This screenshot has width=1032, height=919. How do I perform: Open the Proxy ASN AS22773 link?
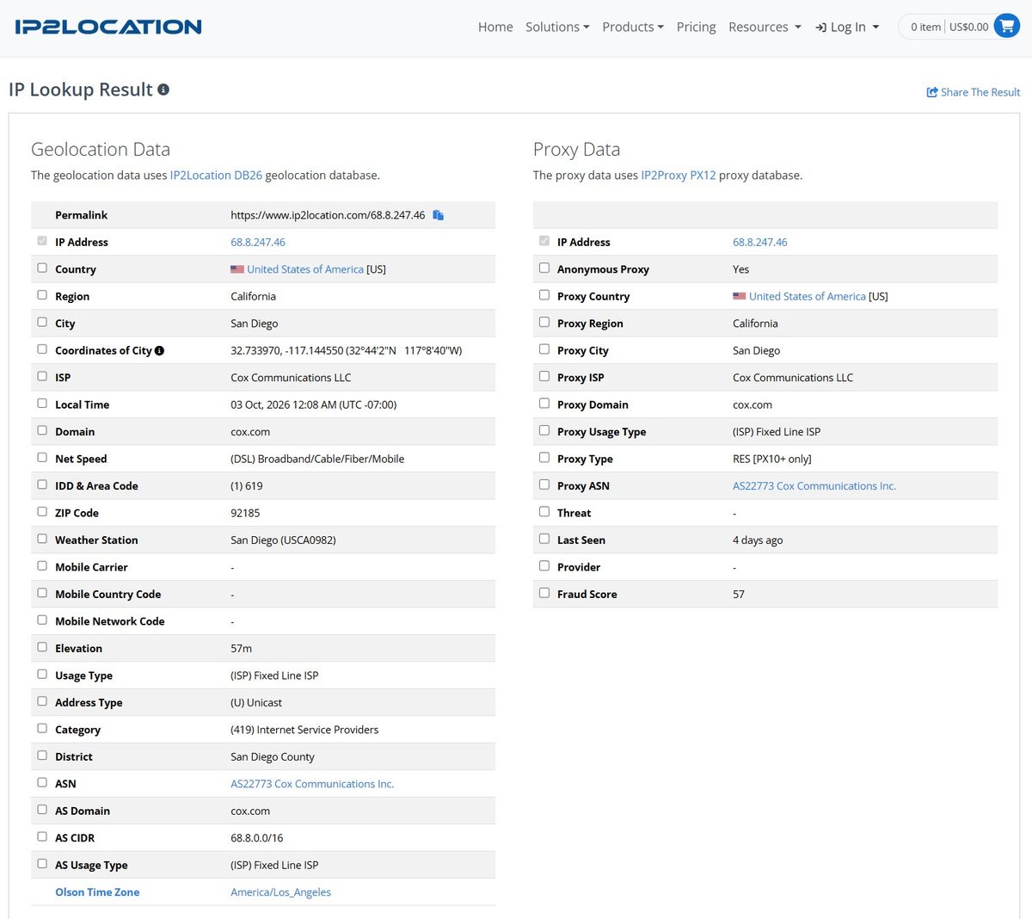coord(814,486)
